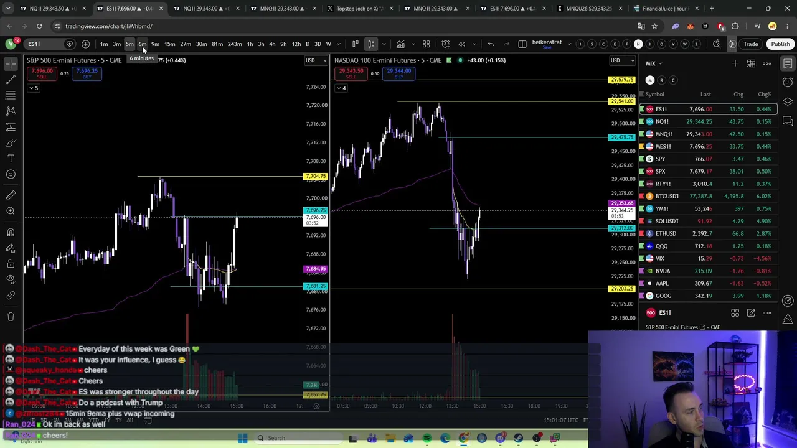Switch to the 1m timeframe
This screenshot has width=797, height=448.
[x=104, y=44]
